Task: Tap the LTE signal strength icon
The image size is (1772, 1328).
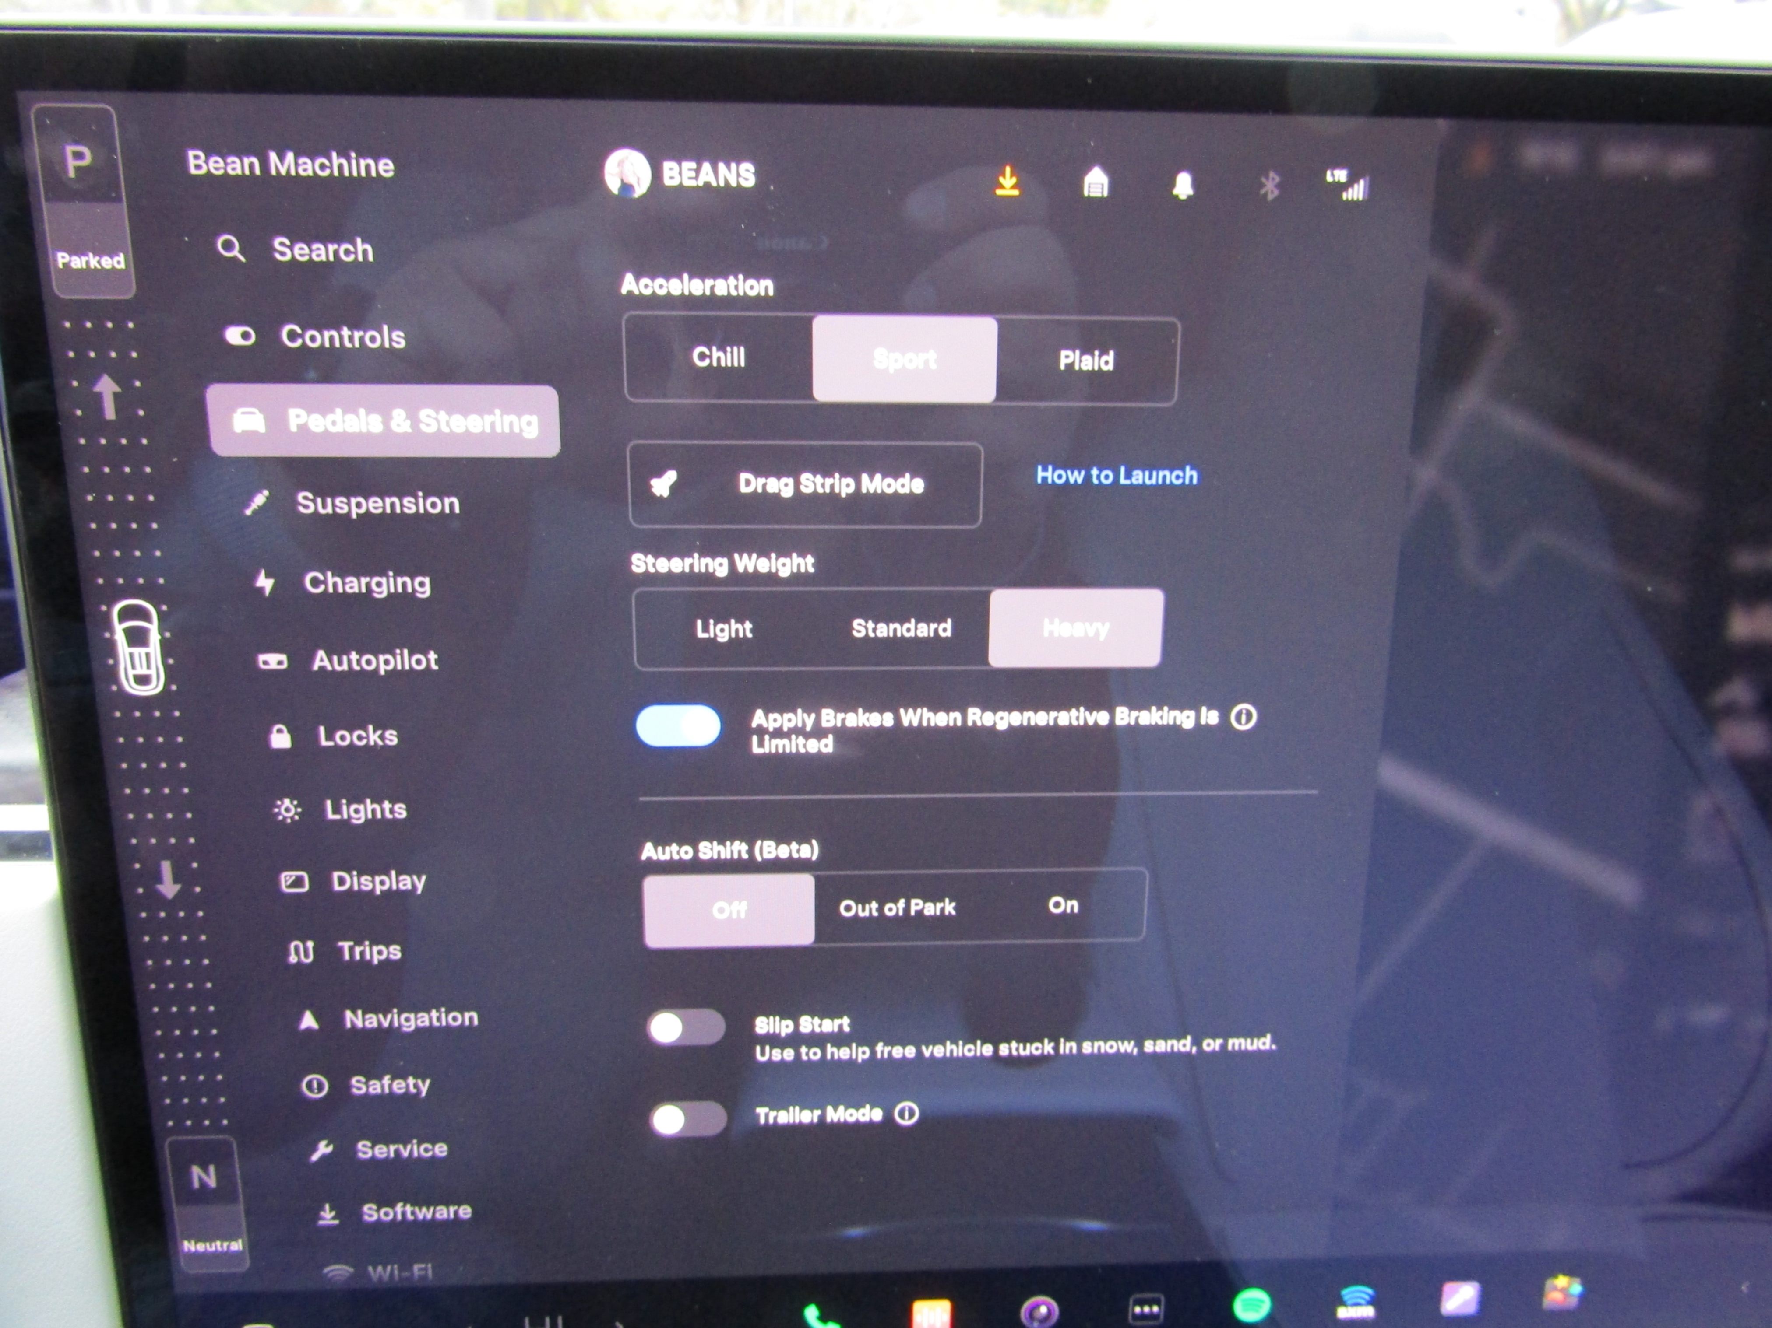Action: pos(1349,186)
